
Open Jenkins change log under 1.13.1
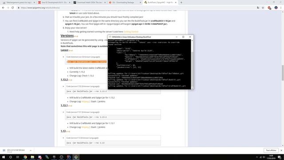102,128
